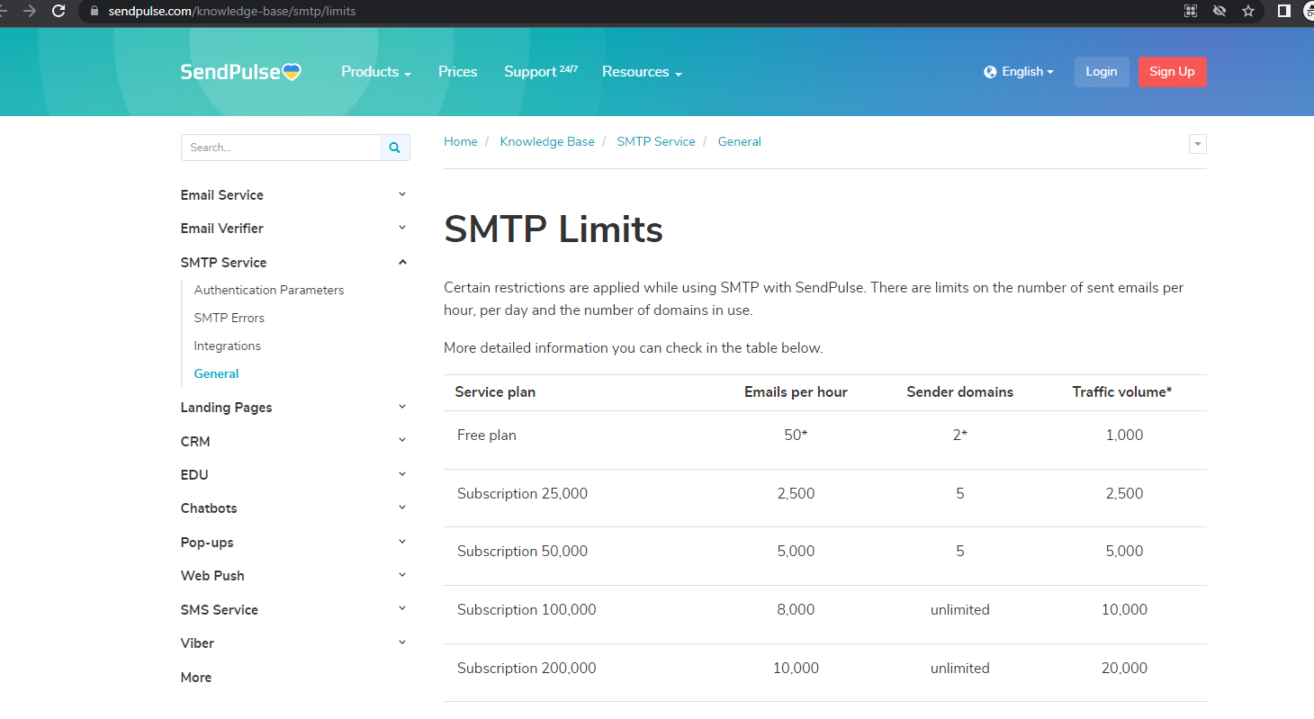Viewport: 1314px width, 719px height.
Task: Click the Emails per hour column header
Action: (796, 392)
